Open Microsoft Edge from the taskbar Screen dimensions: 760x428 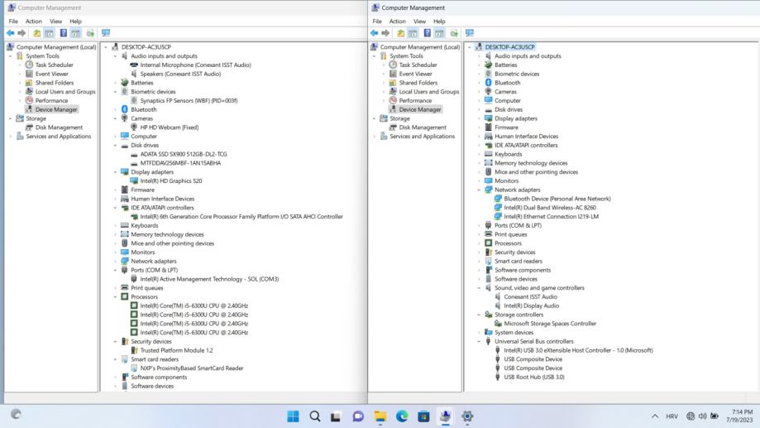402,416
